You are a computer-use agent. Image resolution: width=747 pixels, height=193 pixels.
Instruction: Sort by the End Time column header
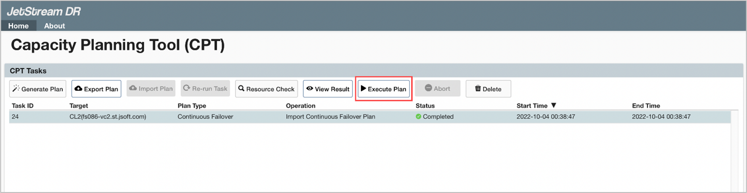click(646, 106)
